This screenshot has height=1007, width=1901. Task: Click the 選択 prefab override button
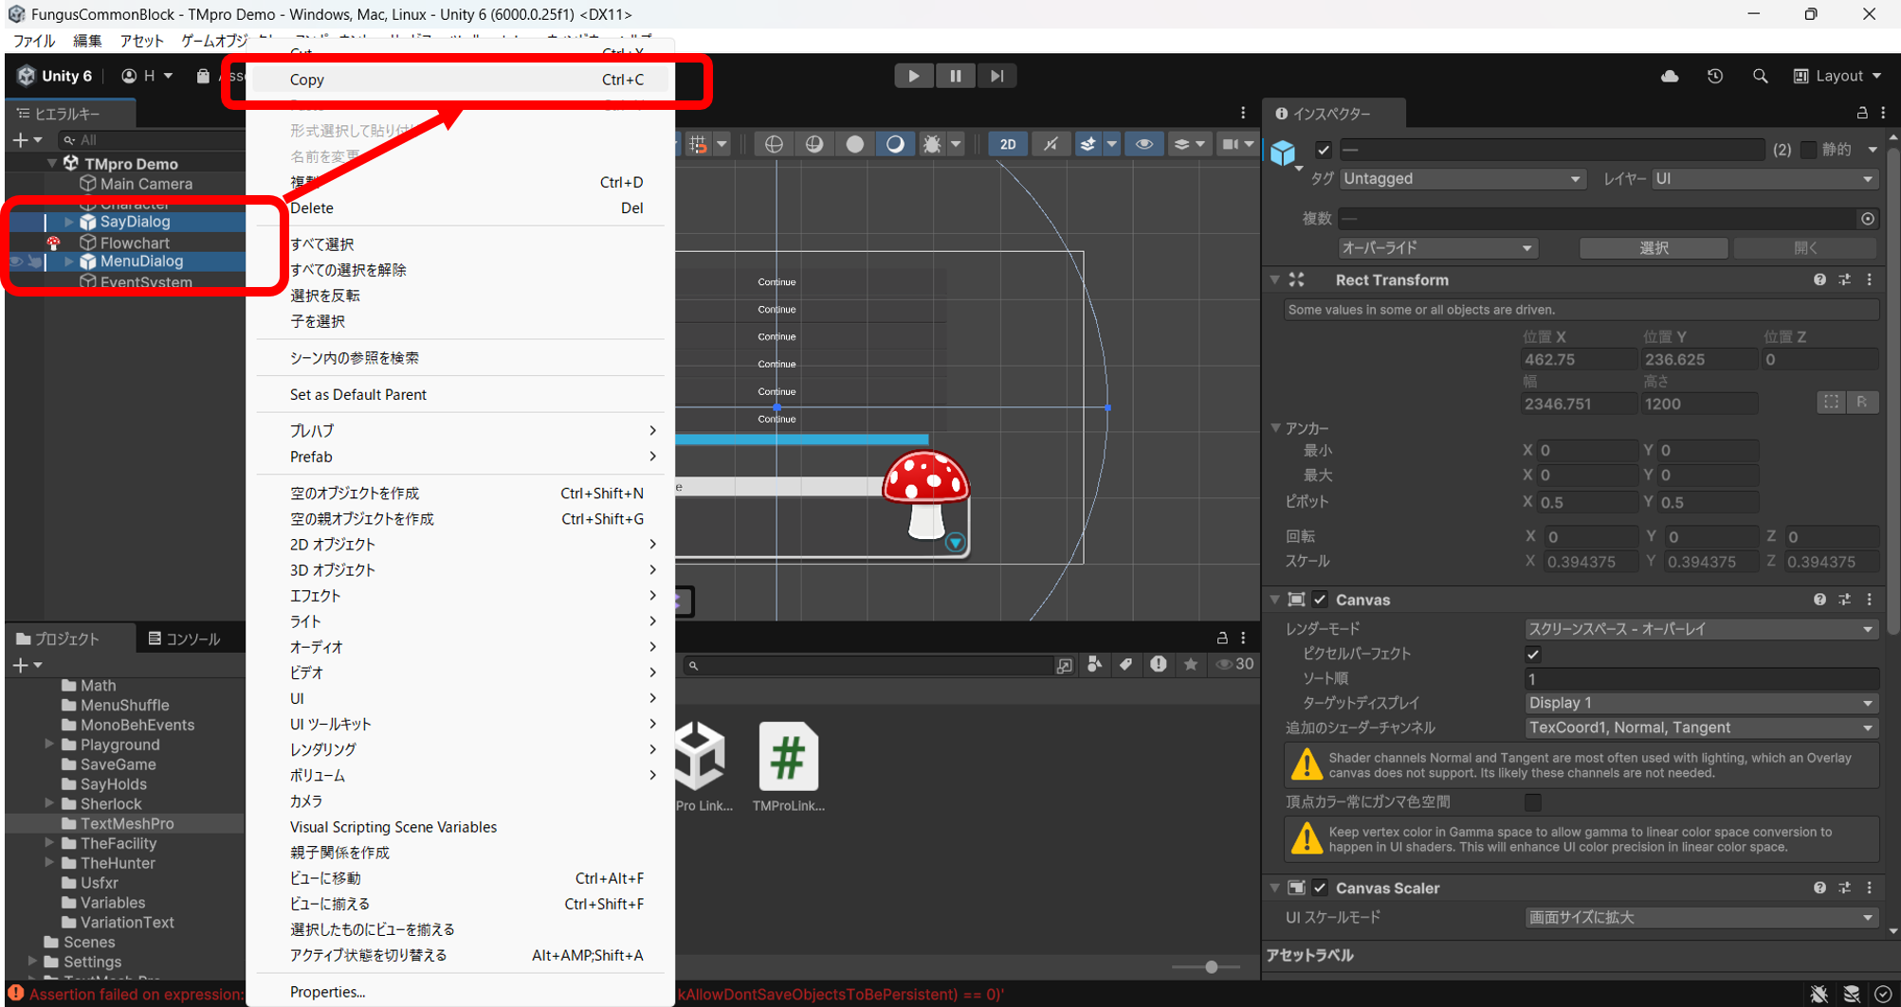click(1653, 247)
